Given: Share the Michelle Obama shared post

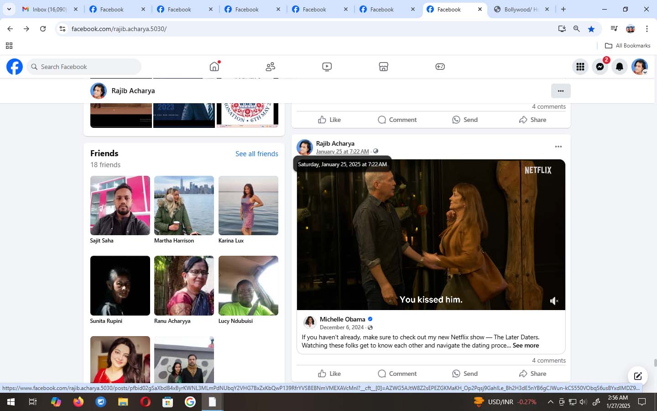Looking at the screenshot, I should 532,374.
